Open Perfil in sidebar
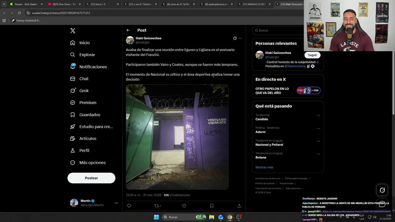This screenshot has height=222, width=395. [x=80, y=150]
